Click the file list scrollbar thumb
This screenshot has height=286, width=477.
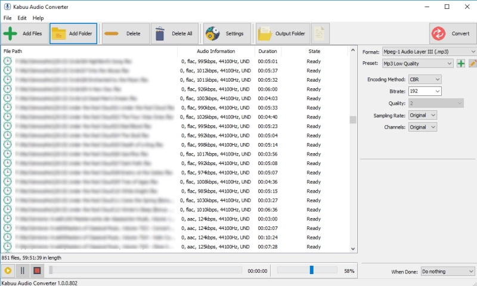[353, 120]
